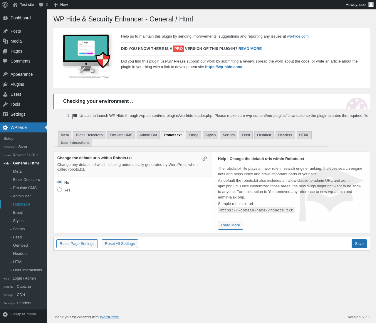Select the No radio option

click(x=60, y=182)
